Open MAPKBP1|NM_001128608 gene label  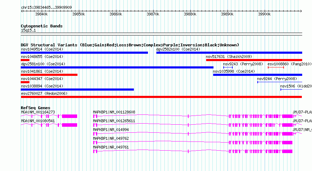click(114, 112)
